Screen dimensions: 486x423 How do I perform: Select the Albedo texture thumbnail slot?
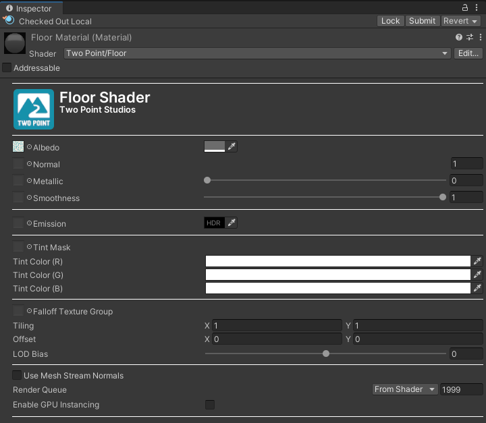point(18,146)
